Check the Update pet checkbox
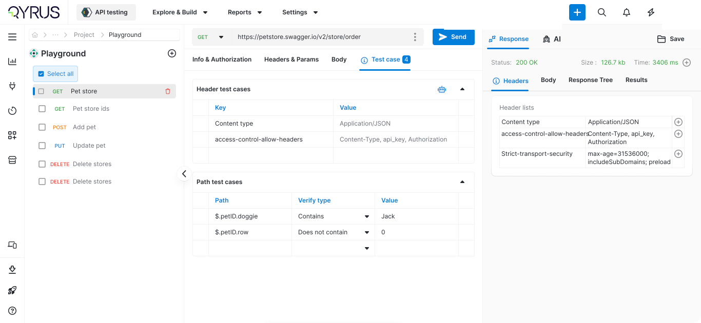Viewport: 701px width, 323px height. coord(42,146)
